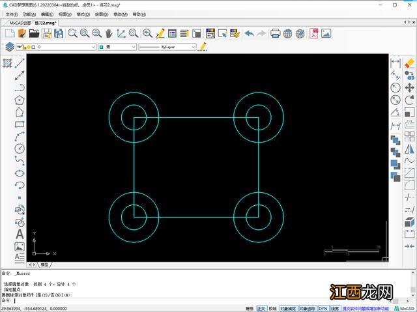Open the 文件(F) menu
The image size is (417, 312).
(12, 14)
